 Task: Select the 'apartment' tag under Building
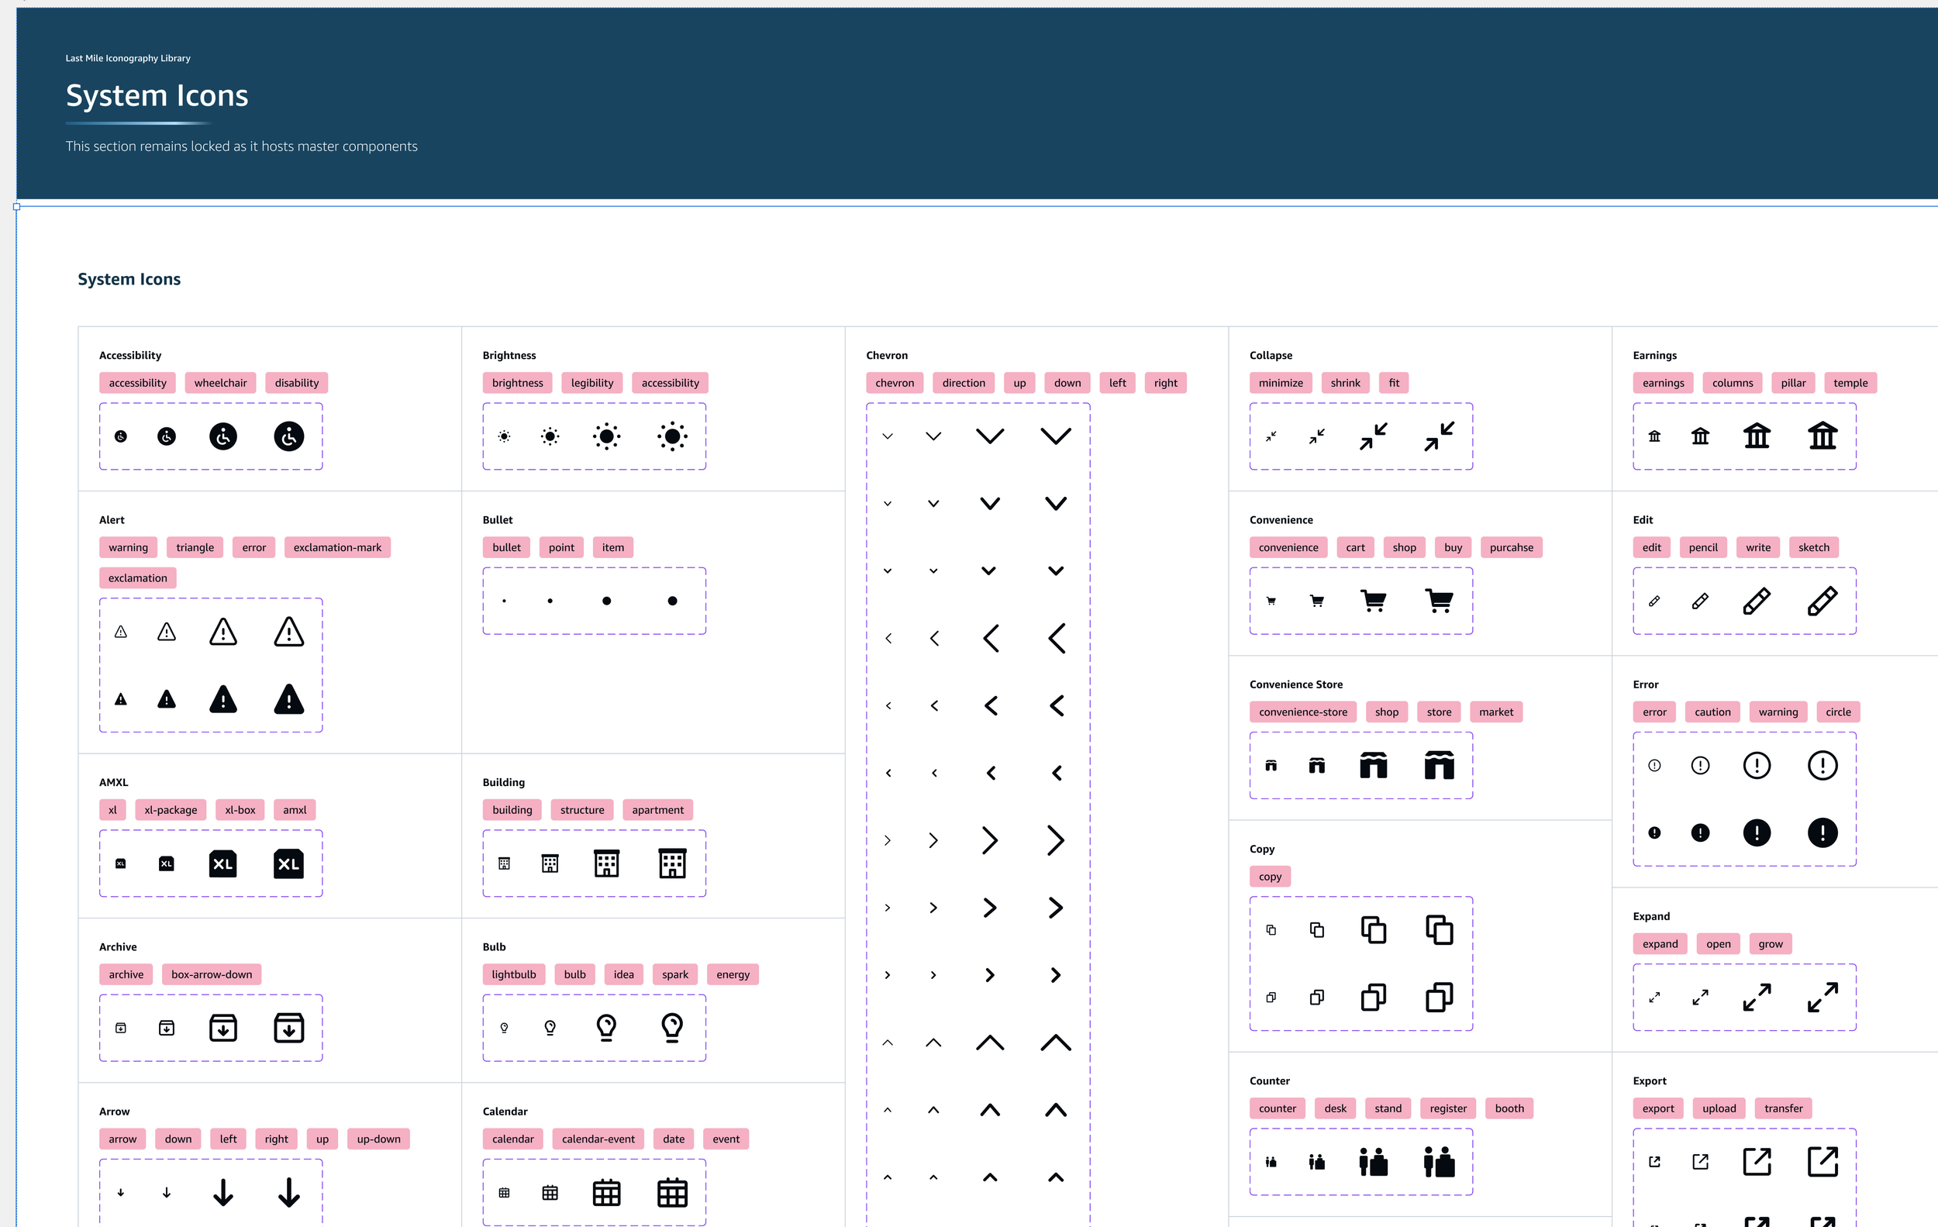click(x=657, y=809)
